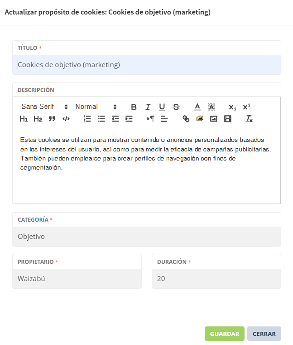This screenshot has width=293, height=345.
Task: Insert a hyperlink in the description
Action: [186, 119]
